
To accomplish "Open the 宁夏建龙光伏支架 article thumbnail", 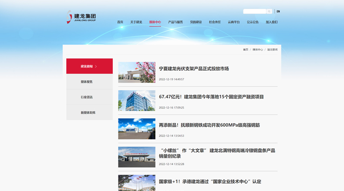I will [x=137, y=72].
